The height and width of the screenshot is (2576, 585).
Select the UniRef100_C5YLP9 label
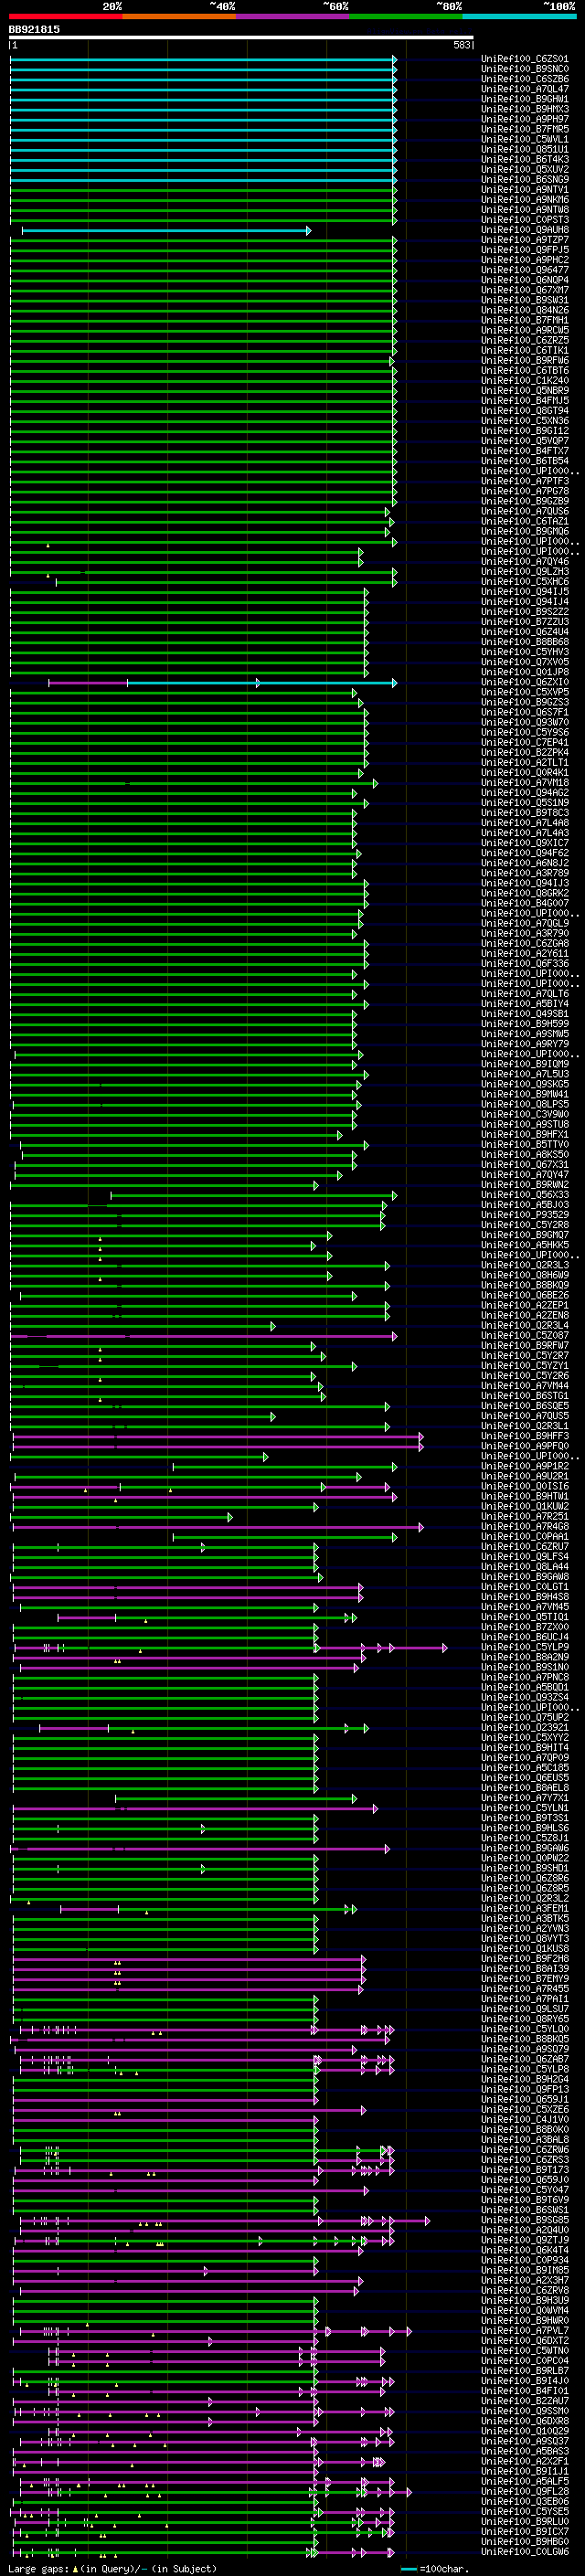tap(525, 1648)
